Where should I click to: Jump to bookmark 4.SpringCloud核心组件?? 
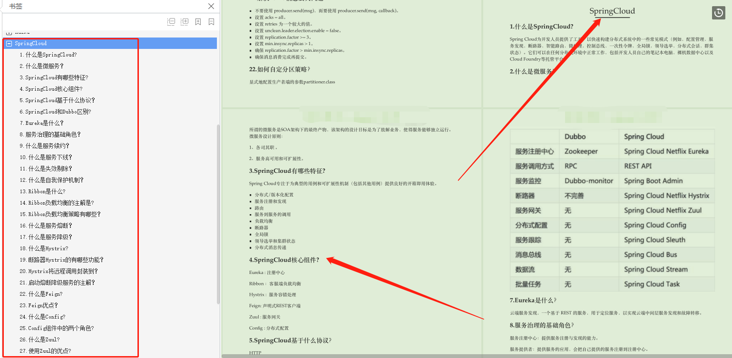point(51,89)
